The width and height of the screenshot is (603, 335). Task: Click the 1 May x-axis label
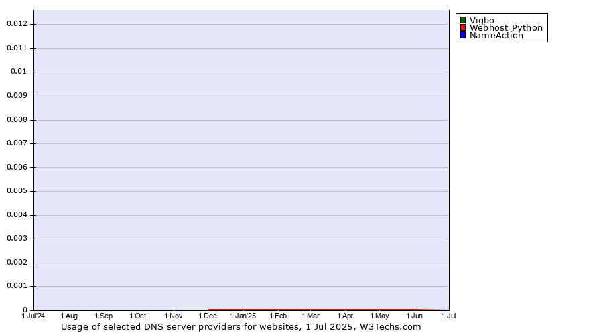(x=380, y=316)
